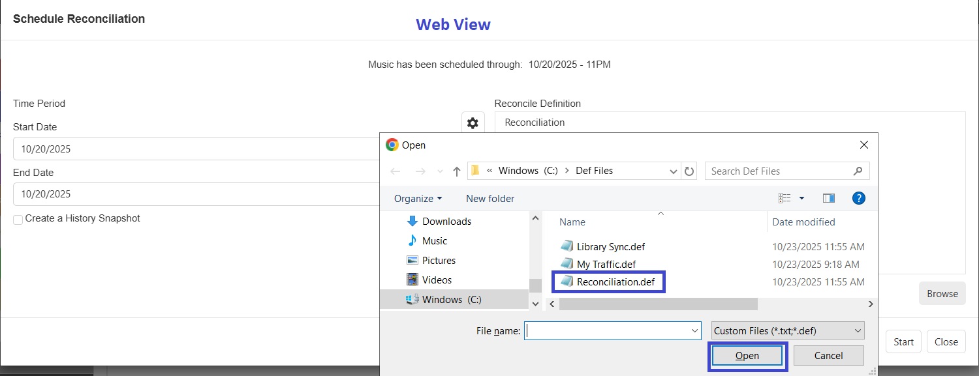The height and width of the screenshot is (376, 979).
Task: Expand the File name combo dropdown arrow
Action: pos(694,330)
